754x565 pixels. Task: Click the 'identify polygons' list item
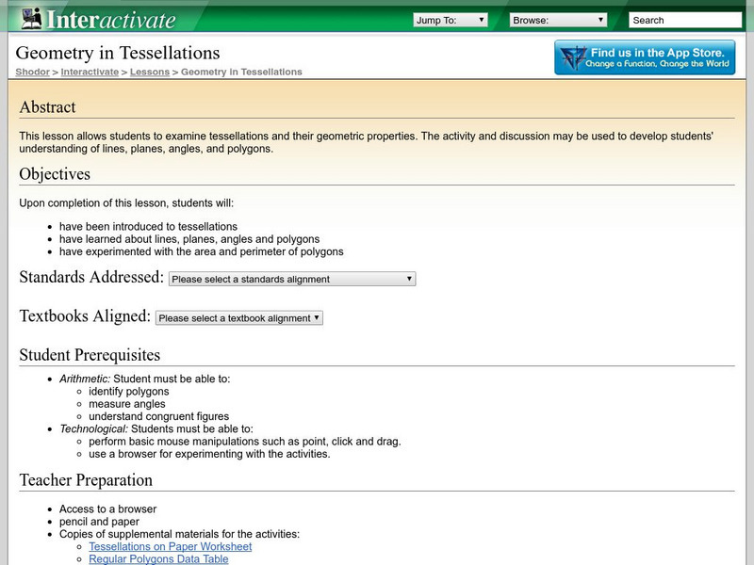click(x=129, y=392)
